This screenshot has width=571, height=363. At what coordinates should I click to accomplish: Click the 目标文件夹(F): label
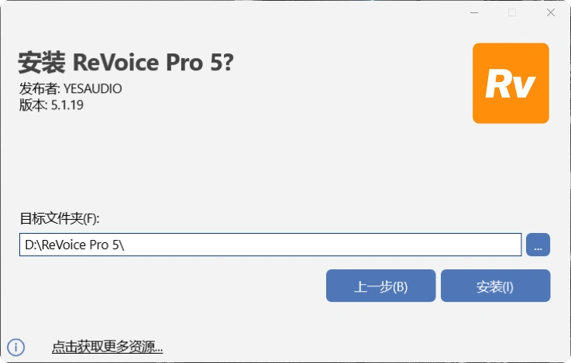(x=60, y=218)
